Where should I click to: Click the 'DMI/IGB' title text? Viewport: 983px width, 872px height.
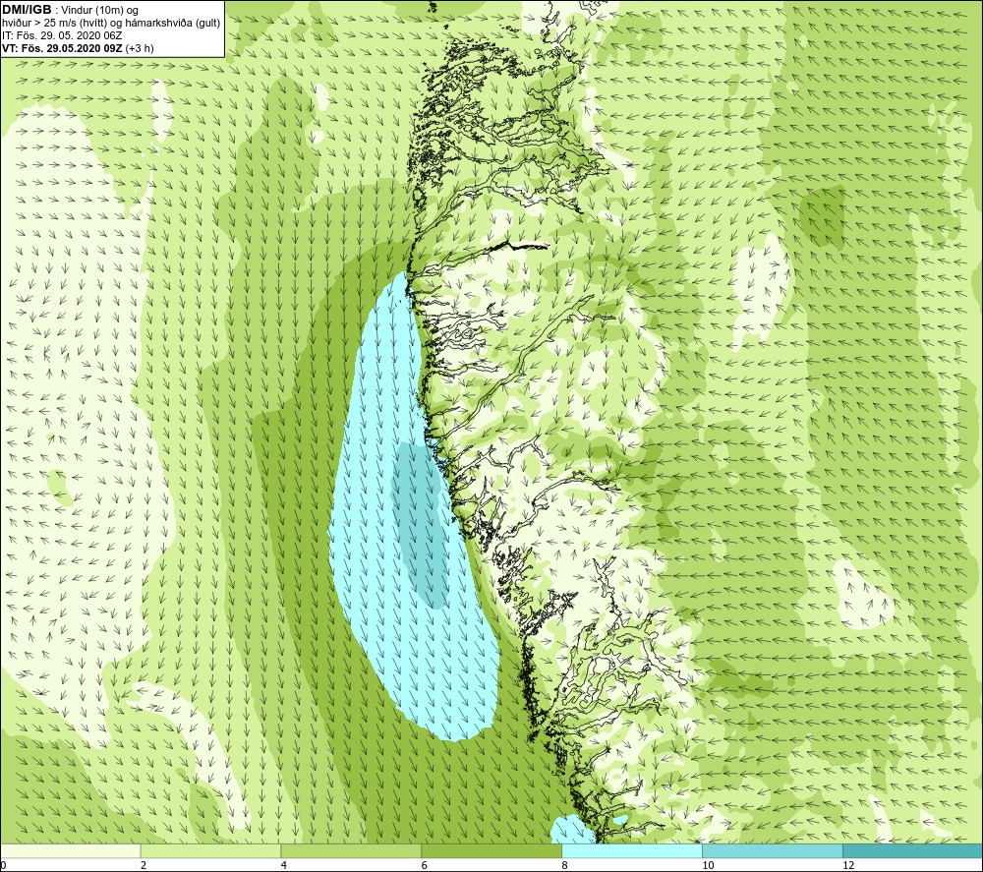point(27,10)
